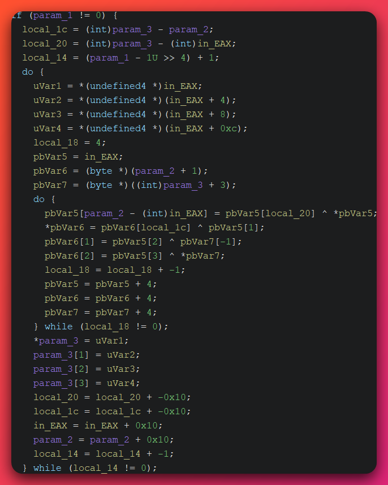
Task: Click the line 'local_20 = (int)param_3 - (int)in_EAX;'
Action: tap(129, 44)
